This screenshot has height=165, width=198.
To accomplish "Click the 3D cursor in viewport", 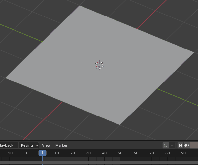I will point(100,65).
